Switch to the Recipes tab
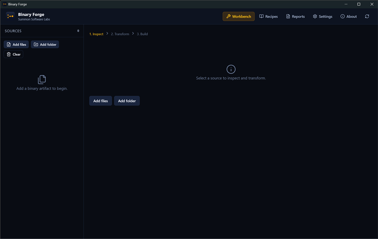This screenshot has width=378, height=239. coord(268,16)
